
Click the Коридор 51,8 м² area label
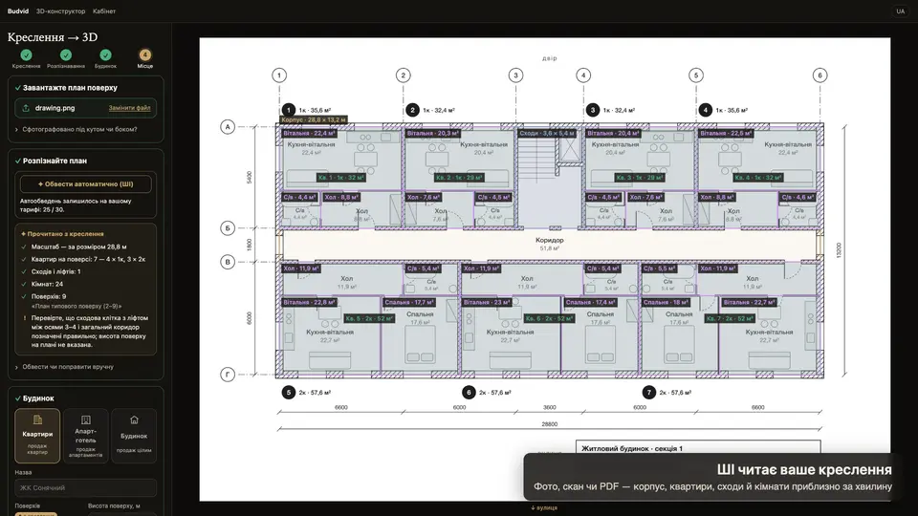coord(549,244)
